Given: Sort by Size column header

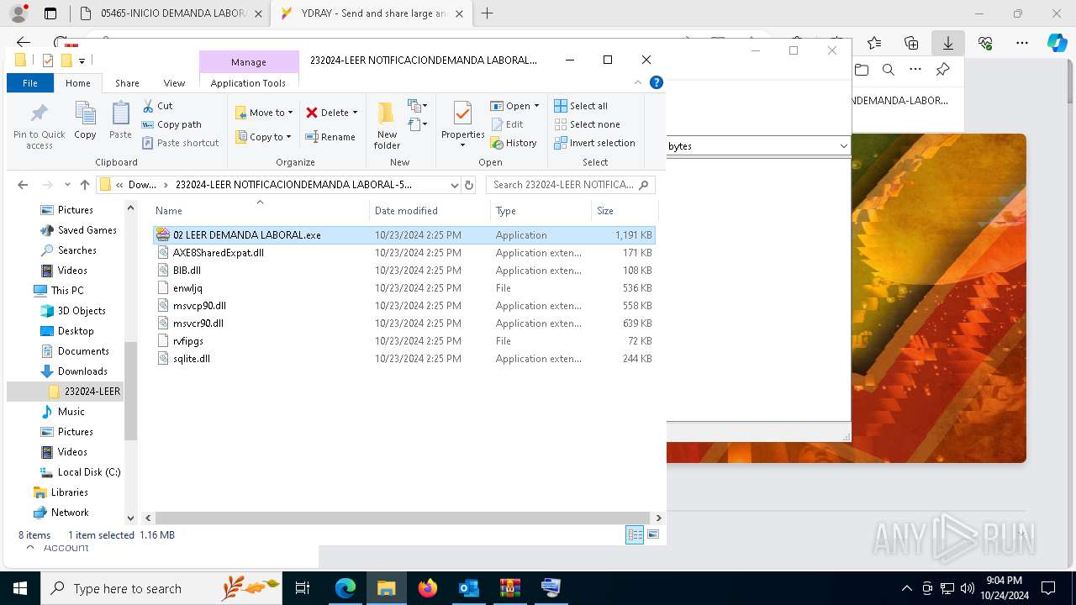Looking at the screenshot, I should coord(624,211).
